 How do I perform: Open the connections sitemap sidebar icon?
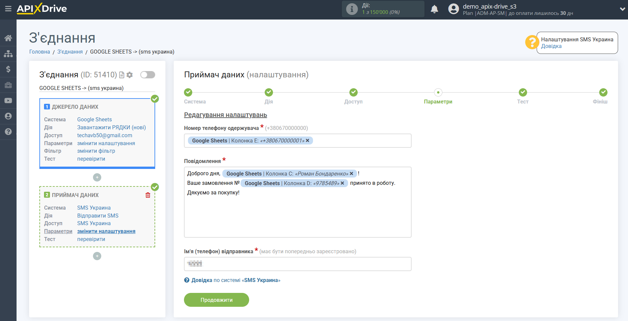8,54
